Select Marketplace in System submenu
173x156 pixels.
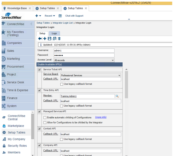(16, 126)
